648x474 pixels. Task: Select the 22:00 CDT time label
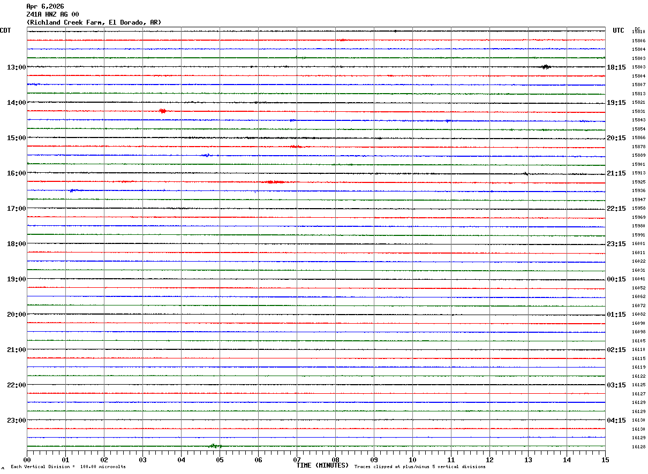click(17, 385)
